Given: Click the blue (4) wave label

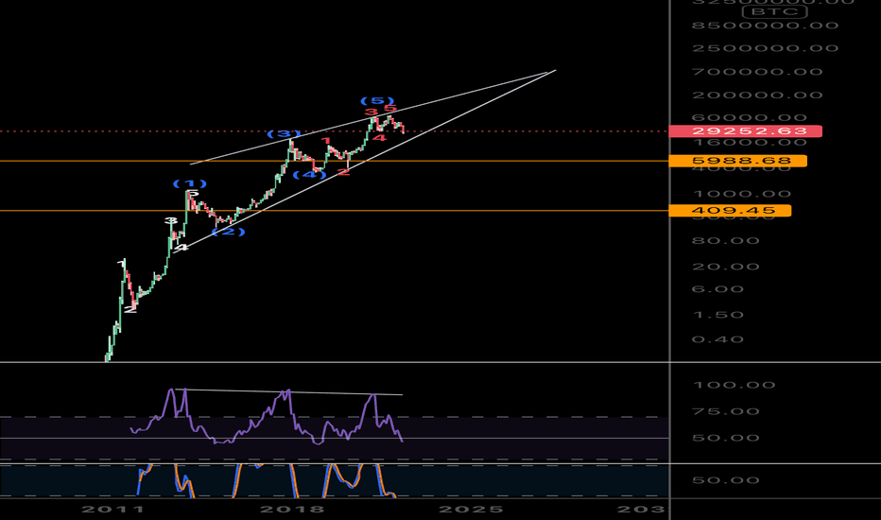Looking at the screenshot, I should (310, 174).
